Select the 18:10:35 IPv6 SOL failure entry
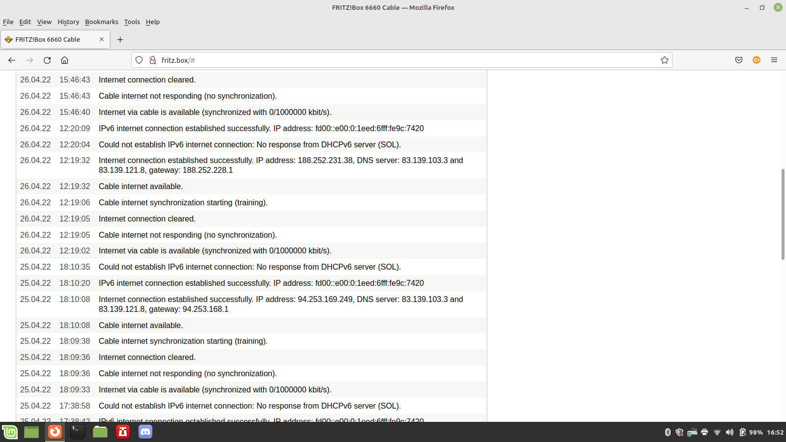The image size is (786, 442). 252,267
